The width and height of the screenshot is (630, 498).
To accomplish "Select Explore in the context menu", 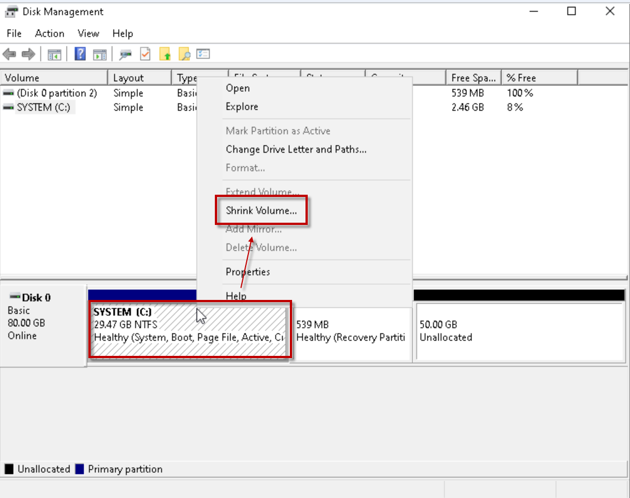I will tap(242, 107).
